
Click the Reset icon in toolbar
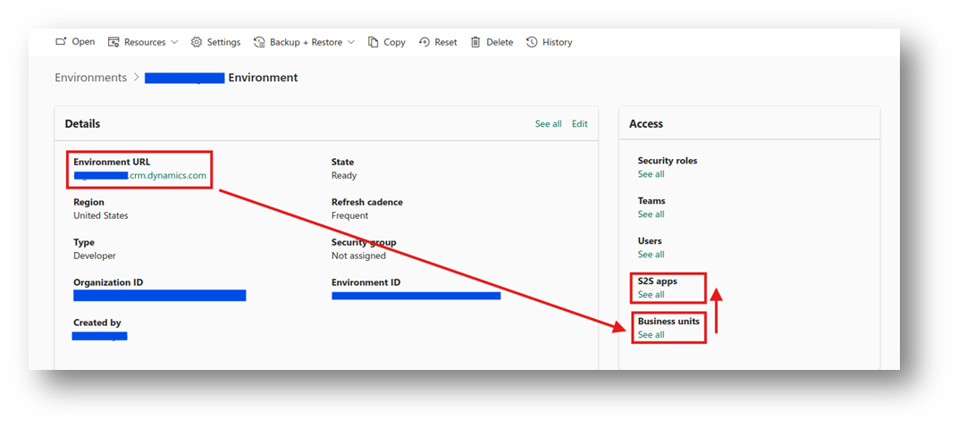[x=424, y=42]
